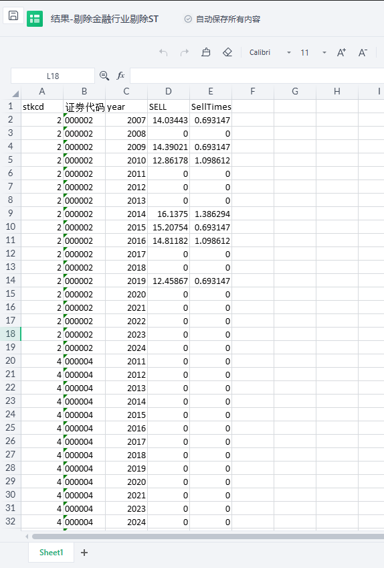384x568 pixels.
Task: Click the 1.098612 cell in row 5
Action: pos(210,160)
